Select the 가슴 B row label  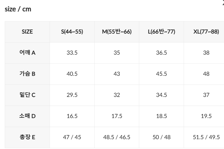click(27, 74)
